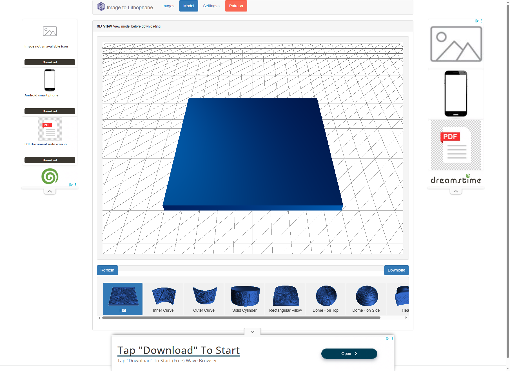Collapse the left ad panel upward
Image resolution: width=510 pixels, height=371 pixels.
pos(50,191)
